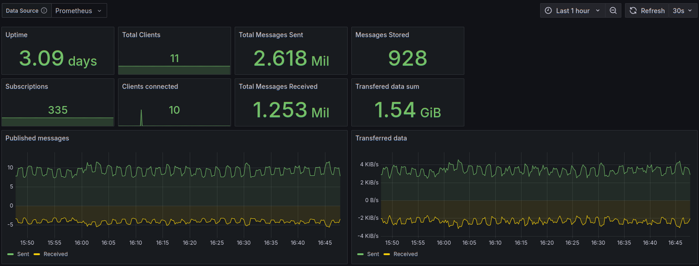Image resolution: width=699 pixels, height=266 pixels.
Task: Open the Prometheus data source dropdown
Action: pos(79,10)
